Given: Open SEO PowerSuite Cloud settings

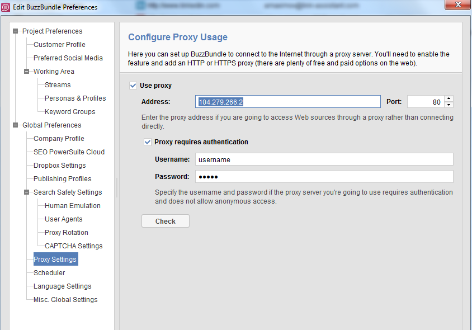Looking at the screenshot, I should point(69,152).
